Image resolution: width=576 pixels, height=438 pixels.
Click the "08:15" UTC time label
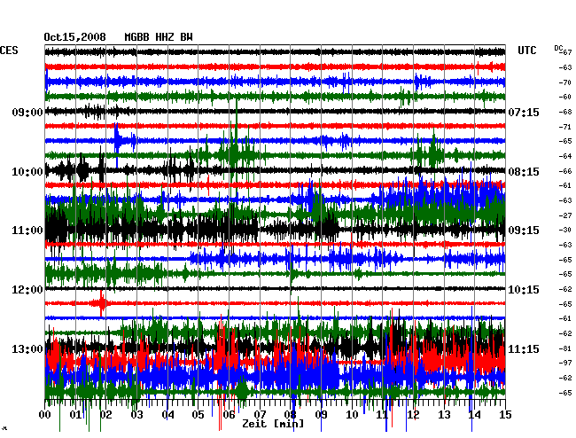524,172
